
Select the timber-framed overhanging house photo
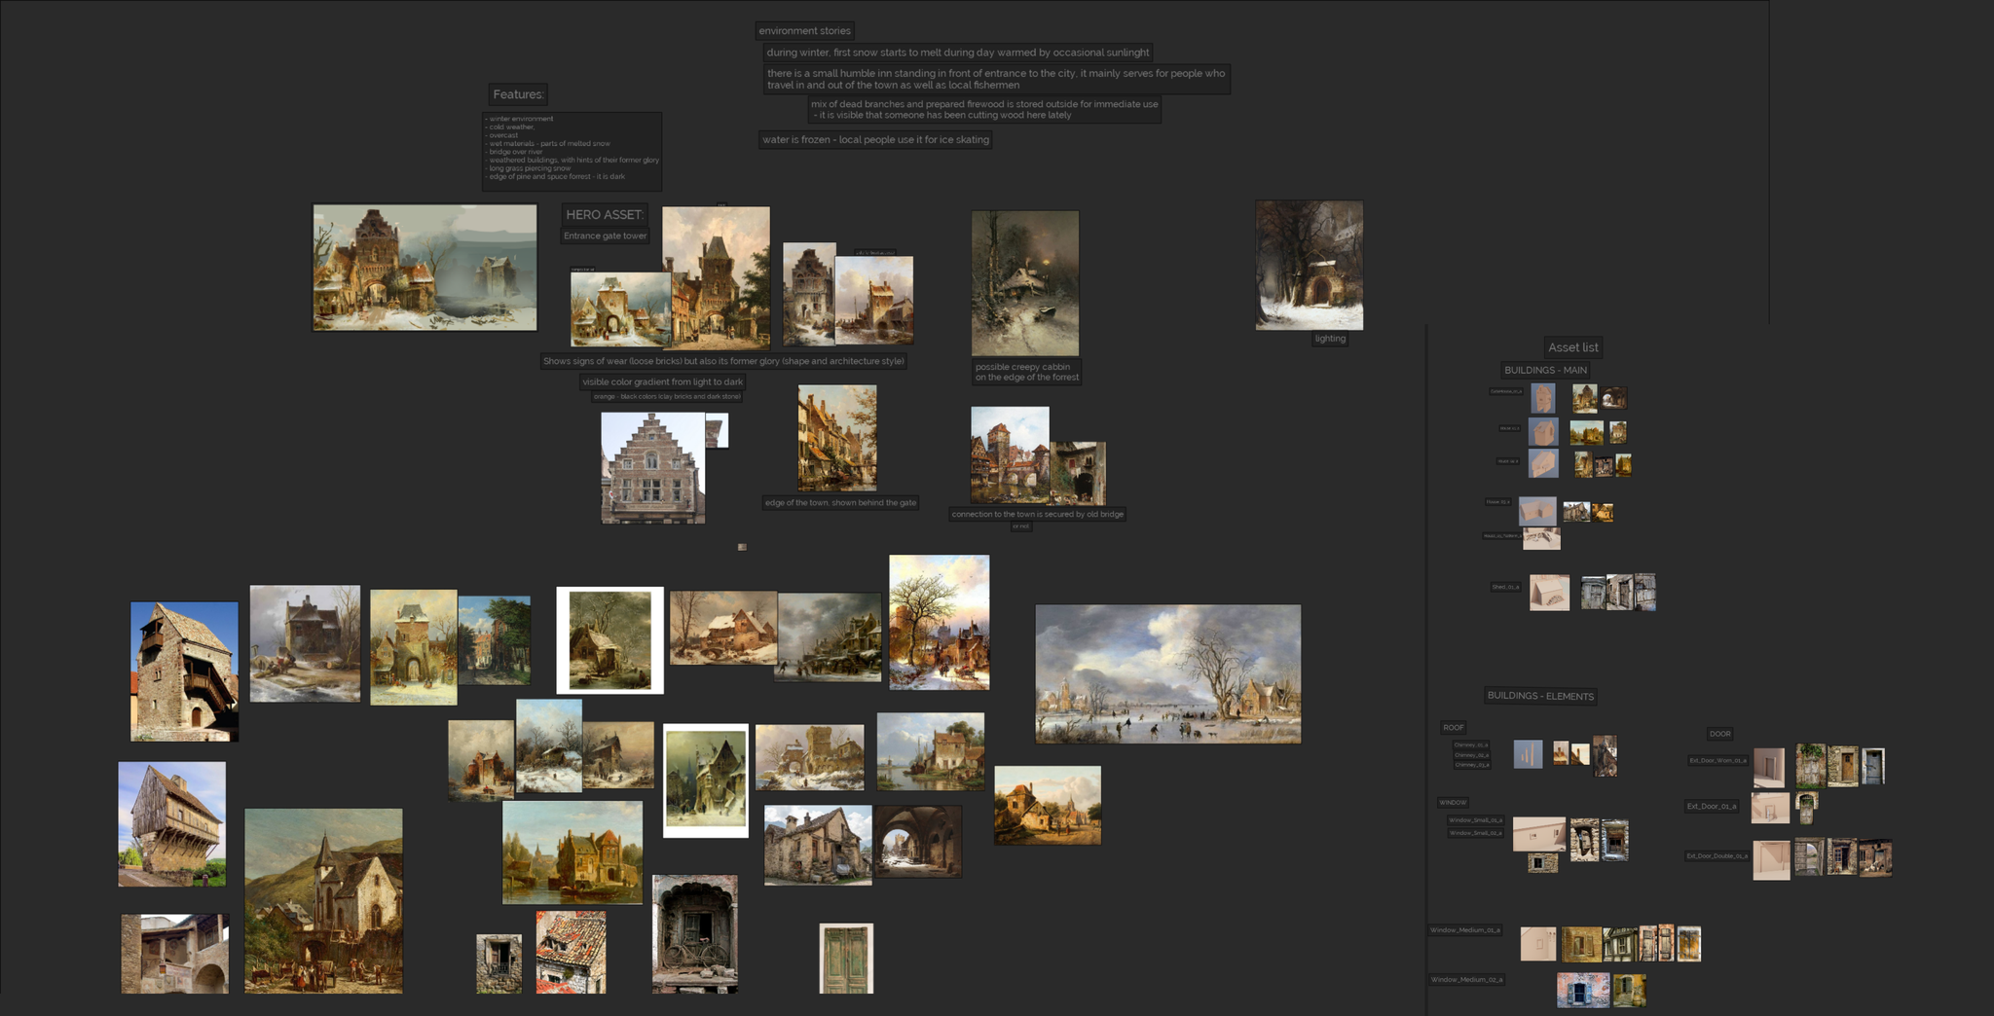coord(171,824)
